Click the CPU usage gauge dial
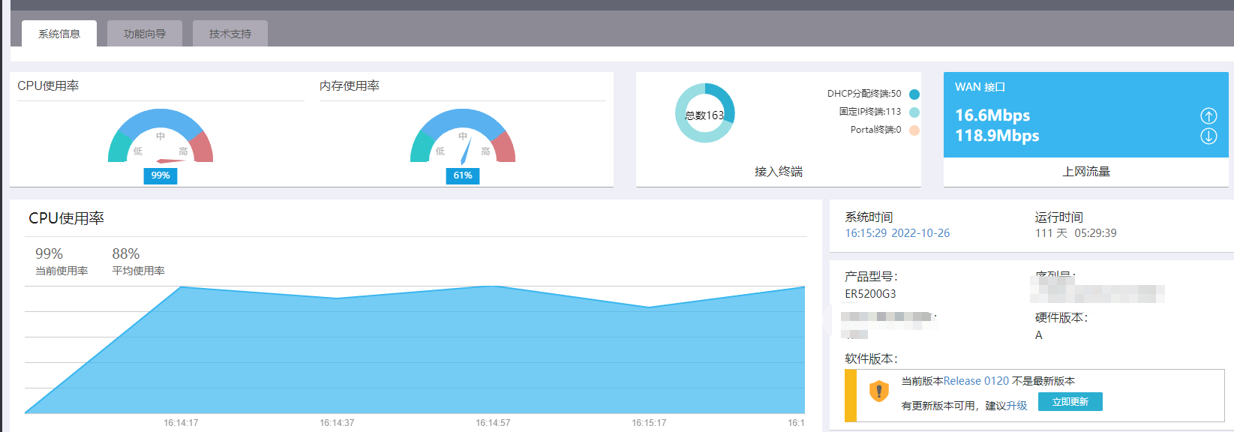Screen dimensions: 1234x432 pyautogui.click(x=161, y=136)
